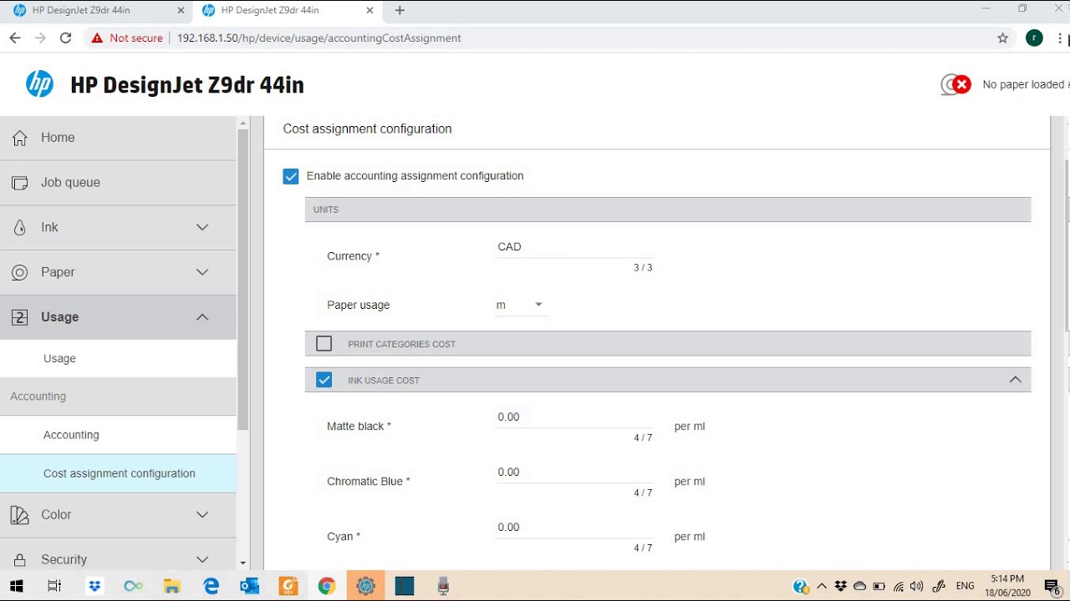
Task: Expand the Security menu chevron
Action: tap(202, 559)
